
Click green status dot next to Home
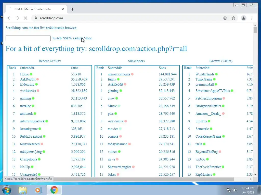tap(31, 74)
